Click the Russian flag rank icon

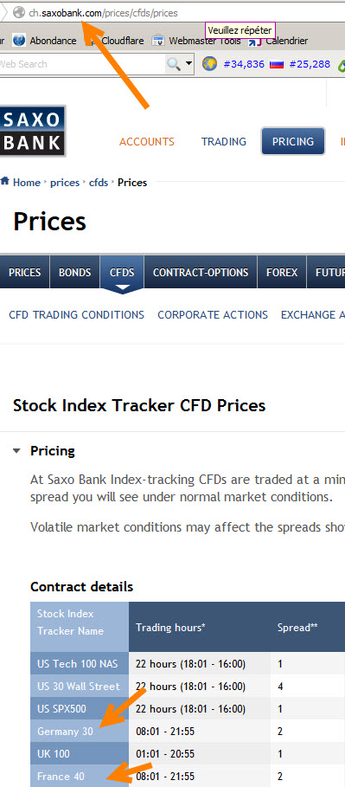277,64
